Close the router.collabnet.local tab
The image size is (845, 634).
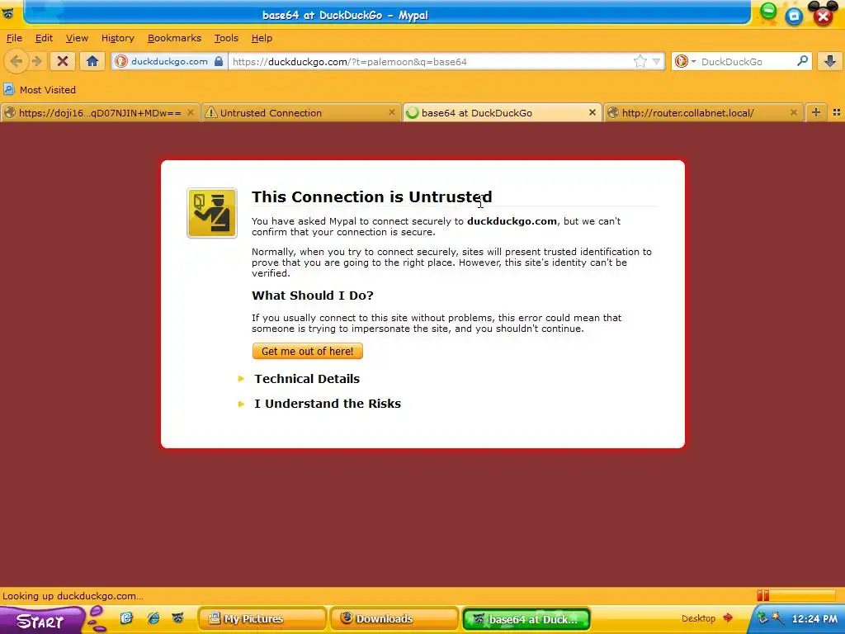point(793,112)
